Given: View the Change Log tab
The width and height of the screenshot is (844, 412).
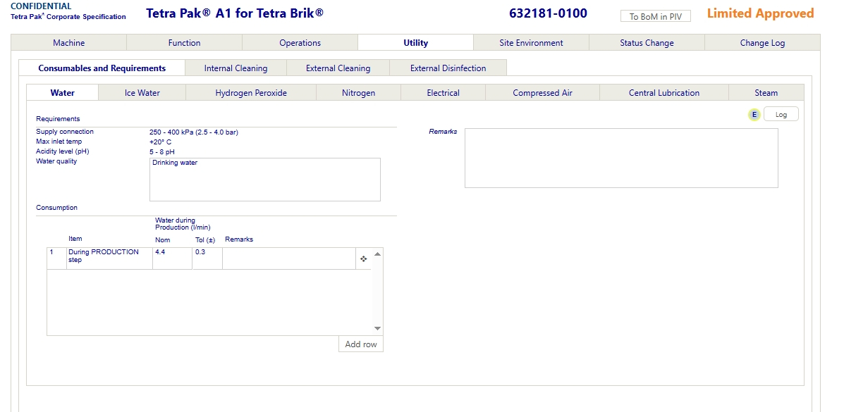Looking at the screenshot, I should pyautogui.click(x=762, y=43).
